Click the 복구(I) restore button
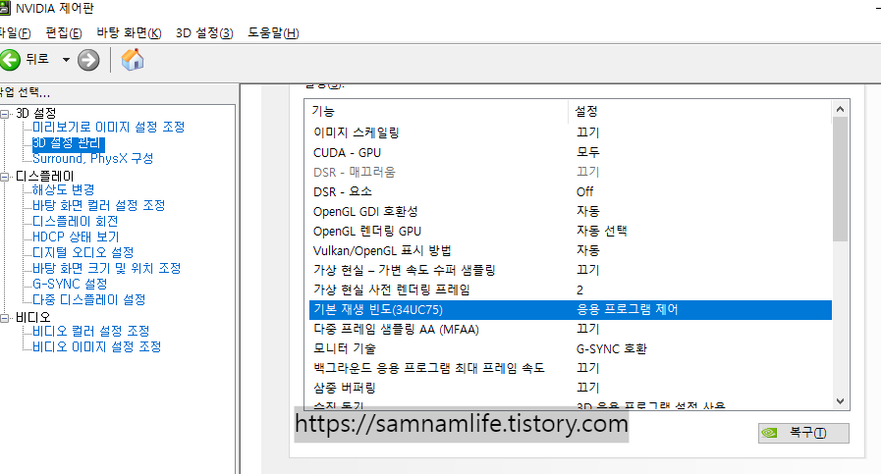Image resolution: width=881 pixels, height=474 pixels. pyautogui.click(x=803, y=433)
